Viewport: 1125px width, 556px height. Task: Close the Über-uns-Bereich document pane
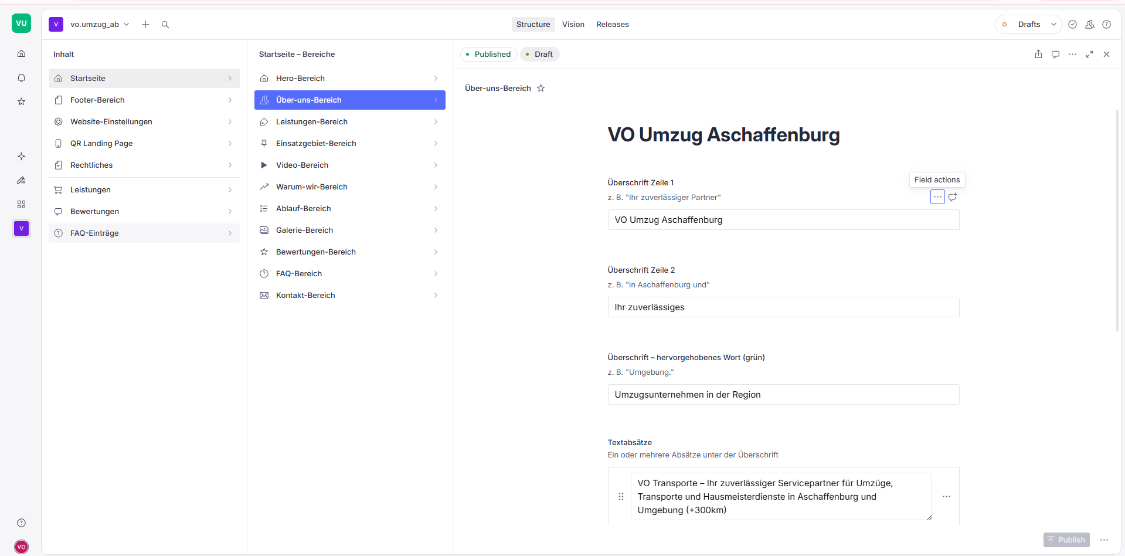(x=1106, y=54)
